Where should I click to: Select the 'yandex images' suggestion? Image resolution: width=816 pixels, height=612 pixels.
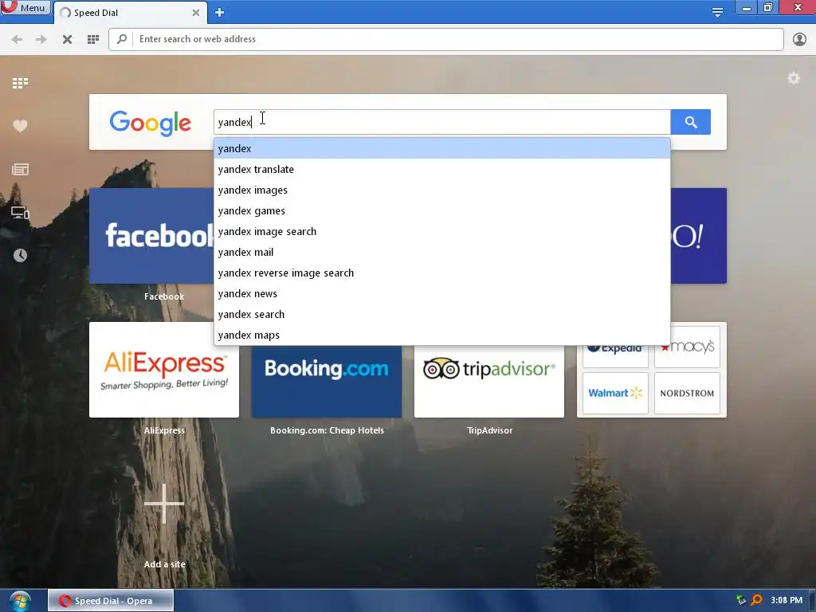pos(441,190)
